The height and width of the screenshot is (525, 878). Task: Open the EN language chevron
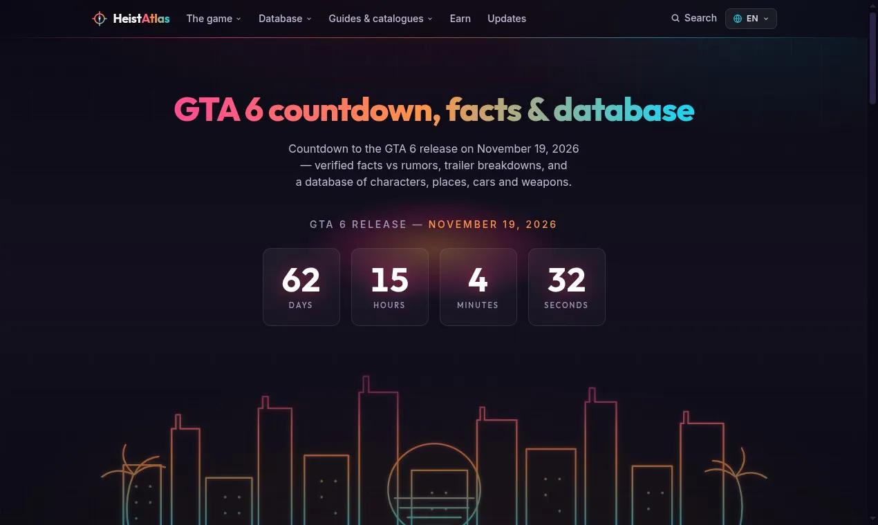[766, 19]
